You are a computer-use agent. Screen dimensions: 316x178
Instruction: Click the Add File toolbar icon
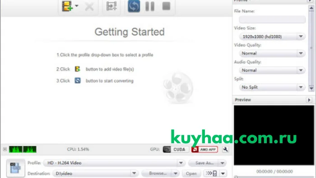67,6
